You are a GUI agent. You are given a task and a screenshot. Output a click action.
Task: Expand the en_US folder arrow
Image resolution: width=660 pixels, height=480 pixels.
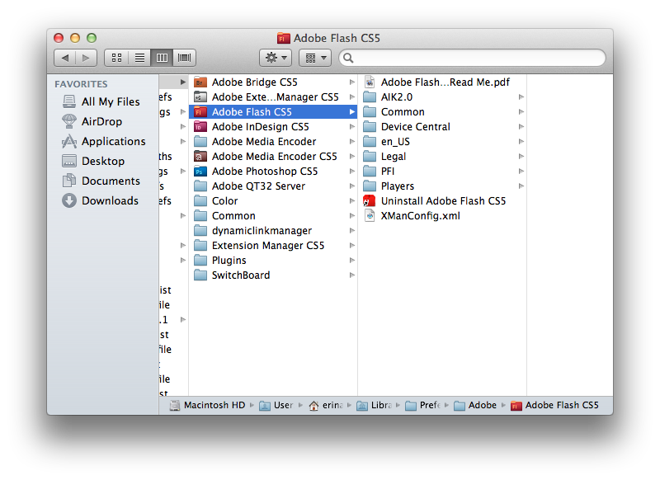pyautogui.click(x=521, y=141)
